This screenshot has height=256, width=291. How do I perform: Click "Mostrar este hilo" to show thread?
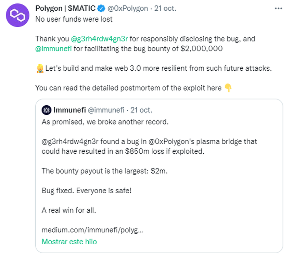(x=69, y=242)
